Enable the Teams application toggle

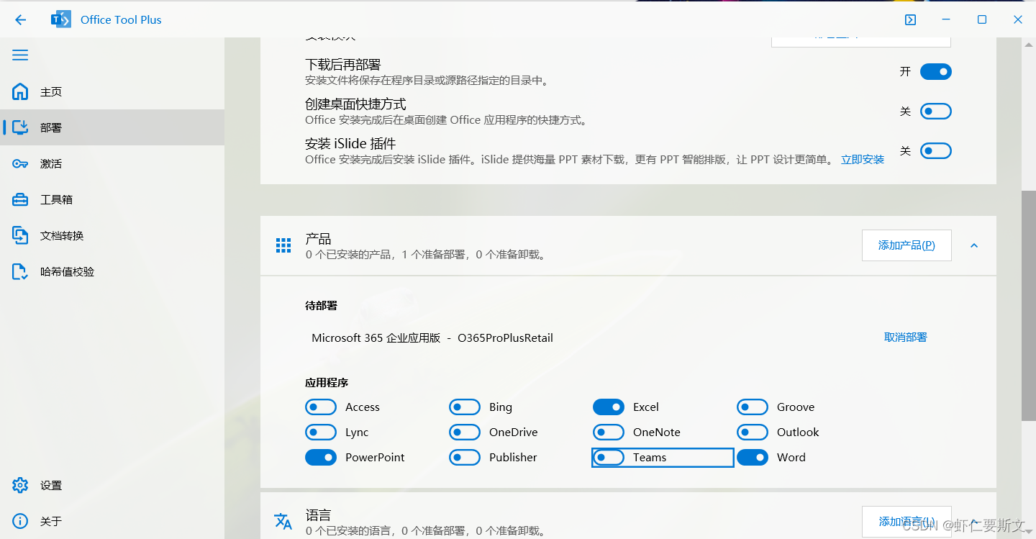[x=609, y=458]
